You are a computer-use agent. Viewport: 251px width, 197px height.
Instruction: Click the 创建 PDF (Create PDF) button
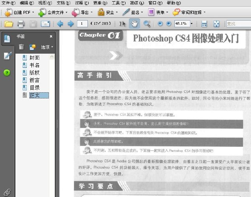[19, 12]
